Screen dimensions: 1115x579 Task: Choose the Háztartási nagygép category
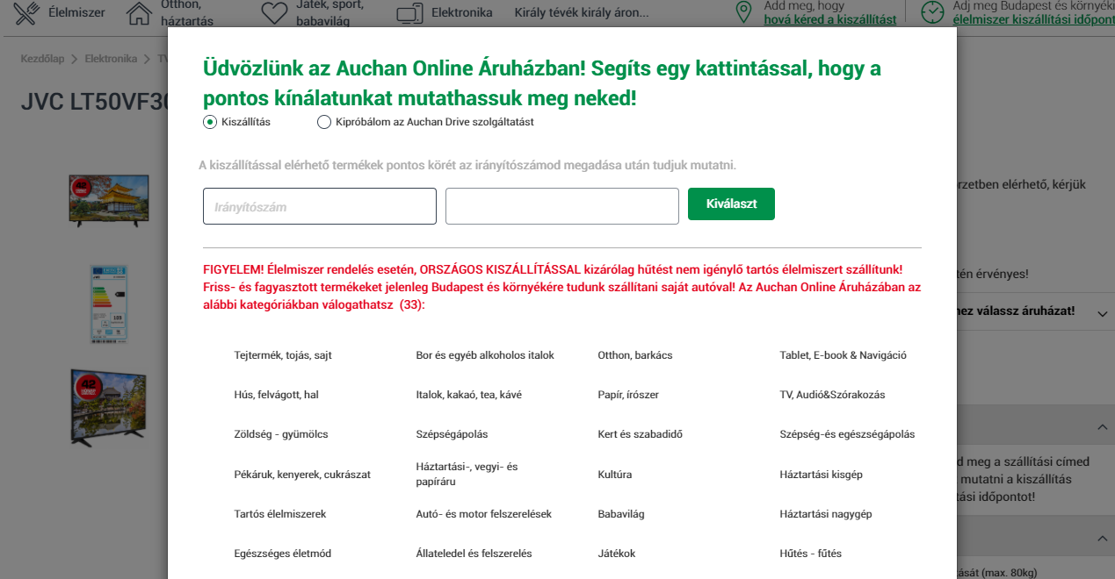tap(825, 514)
